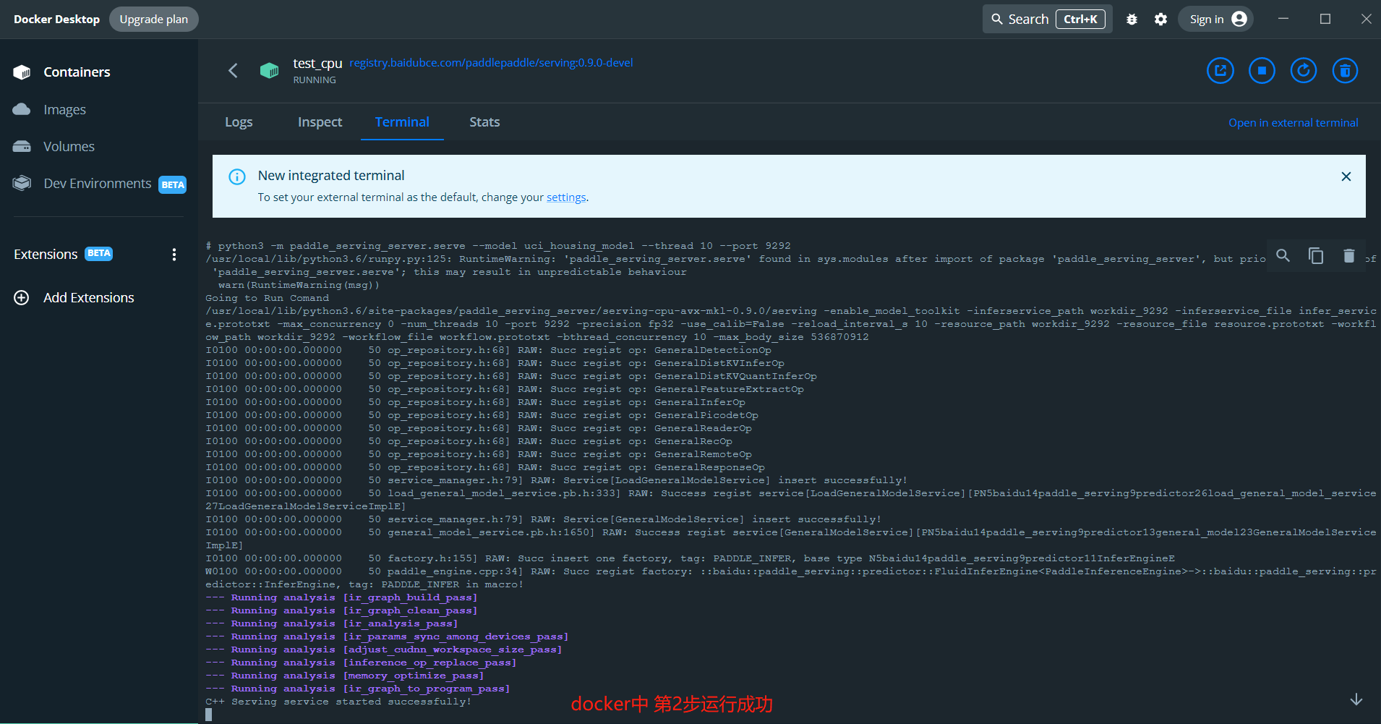
Task: Click the 'Going to Run Comand' line
Action: click(267, 298)
